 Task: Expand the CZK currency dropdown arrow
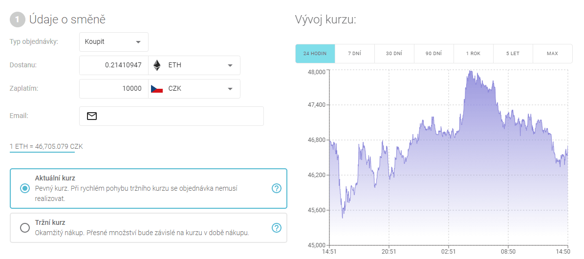point(230,89)
